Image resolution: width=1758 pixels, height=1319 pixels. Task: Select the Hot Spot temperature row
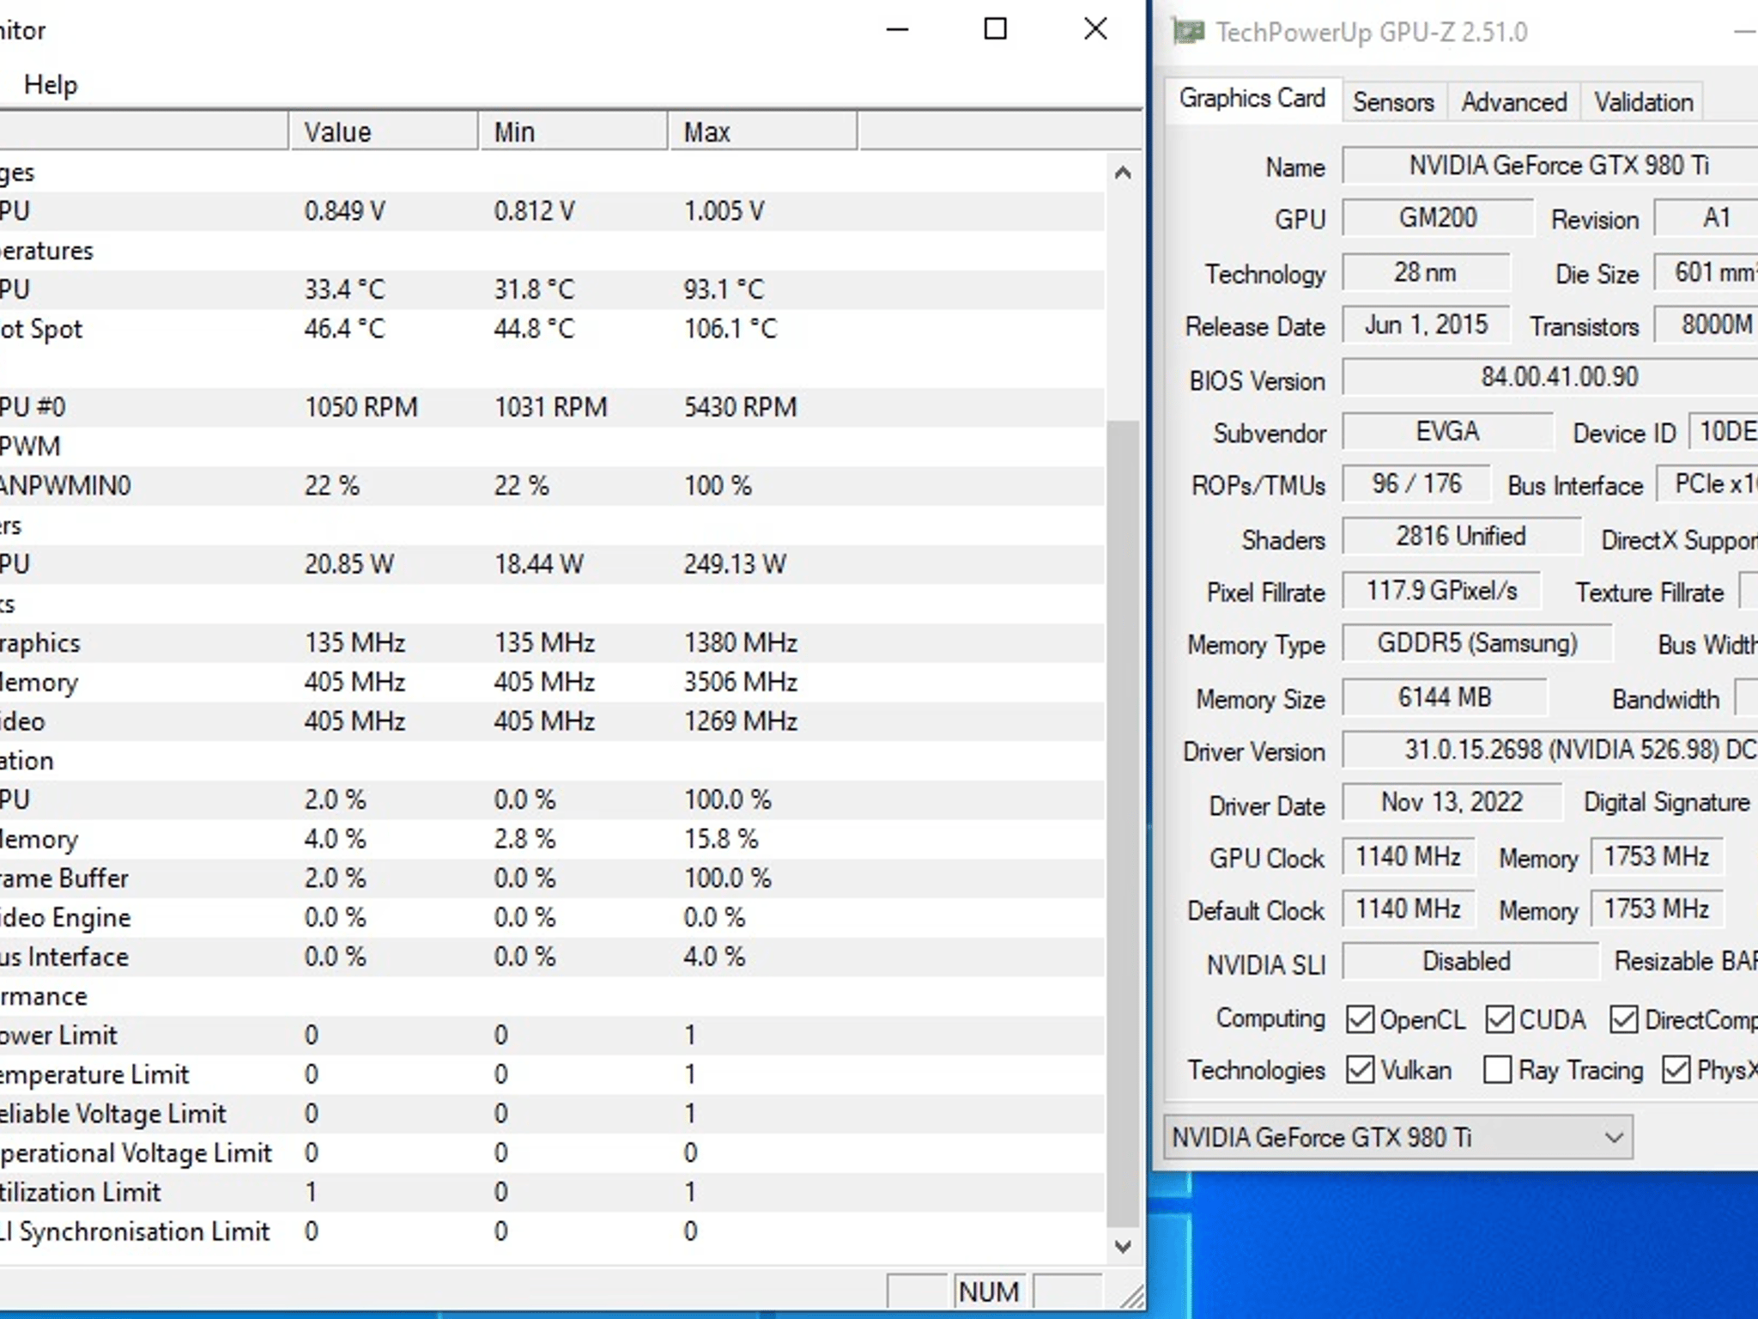coord(552,329)
